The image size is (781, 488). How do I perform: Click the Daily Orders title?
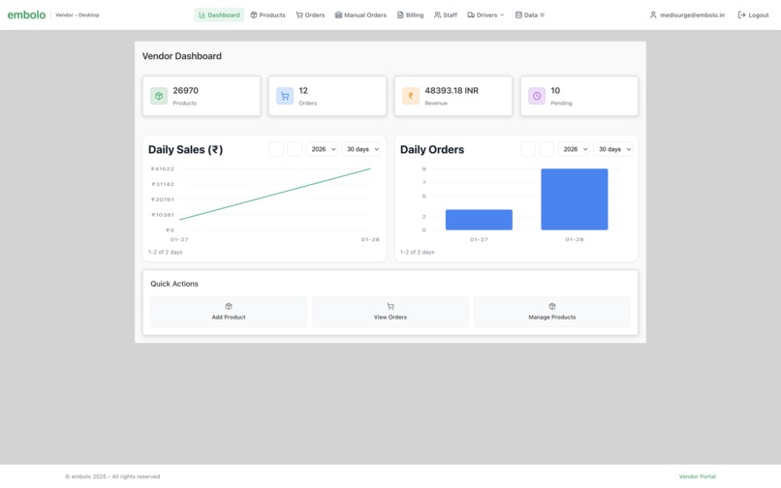click(x=432, y=150)
